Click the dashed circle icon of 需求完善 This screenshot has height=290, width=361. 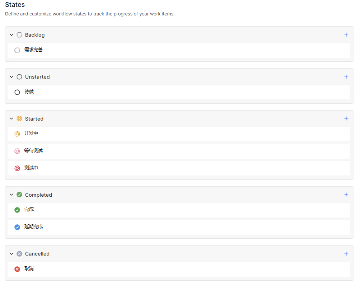pyautogui.click(x=17, y=50)
